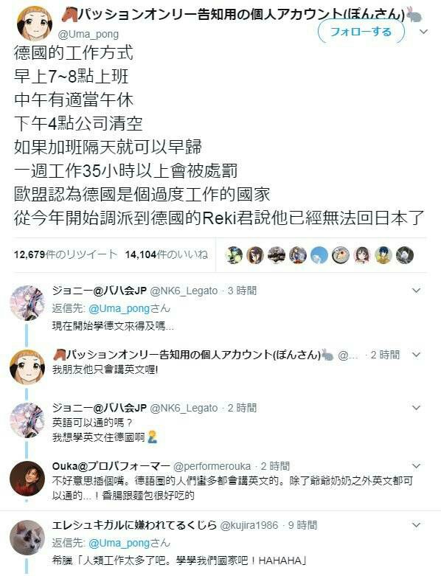Click NK6_Legato avatar on second reply

point(27,420)
